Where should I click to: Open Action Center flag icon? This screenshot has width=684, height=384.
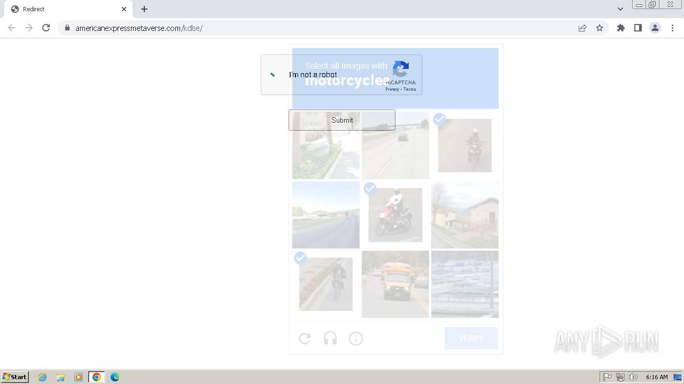point(608,377)
